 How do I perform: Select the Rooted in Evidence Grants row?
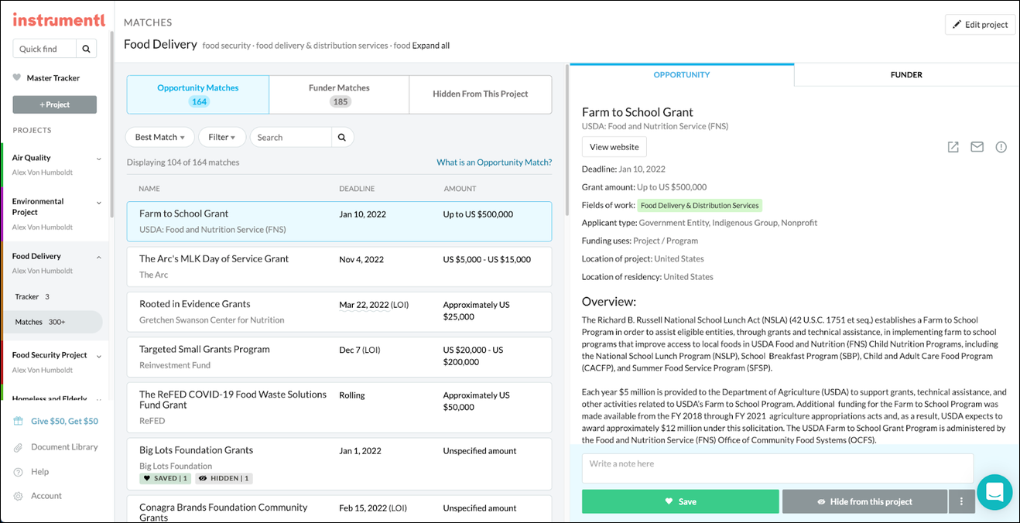click(x=339, y=312)
